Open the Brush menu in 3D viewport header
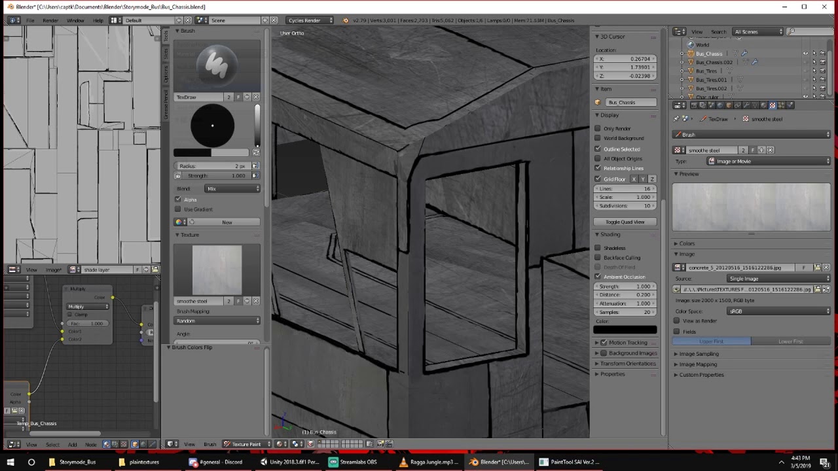 tap(209, 444)
